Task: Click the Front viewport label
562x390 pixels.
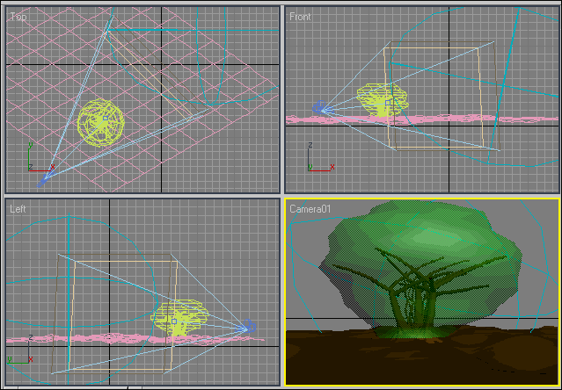Action: tap(300, 17)
